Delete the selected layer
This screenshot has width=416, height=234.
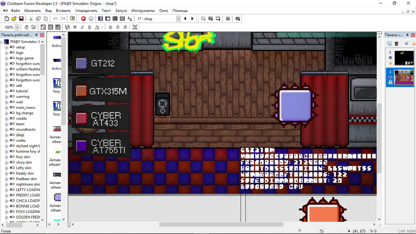[397, 43]
